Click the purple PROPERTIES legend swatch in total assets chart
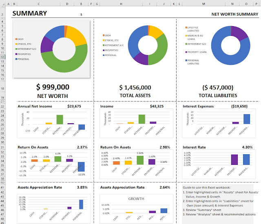 pos(104,50)
